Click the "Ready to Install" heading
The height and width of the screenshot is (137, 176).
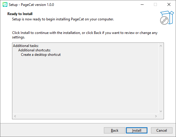(x=20, y=14)
